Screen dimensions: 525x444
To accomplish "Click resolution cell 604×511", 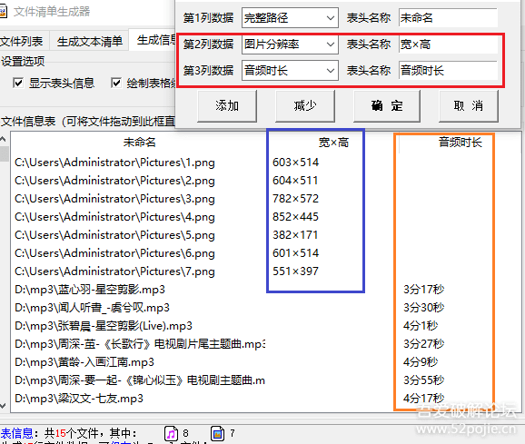I will coord(295,181).
